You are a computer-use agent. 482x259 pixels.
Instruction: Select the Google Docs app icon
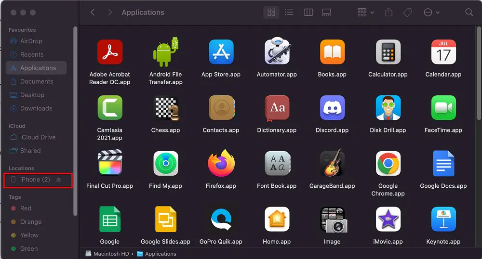click(443, 163)
